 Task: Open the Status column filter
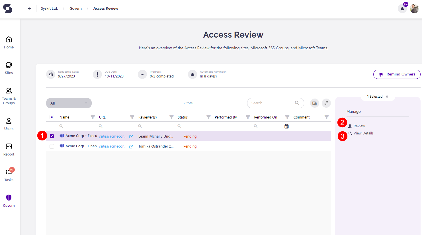tap(208, 117)
